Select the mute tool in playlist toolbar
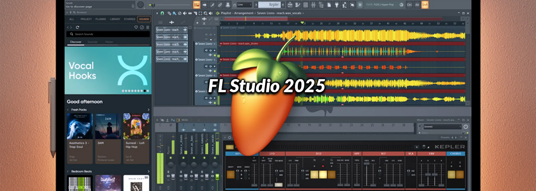This screenshot has height=191, width=536. pos(185,13)
